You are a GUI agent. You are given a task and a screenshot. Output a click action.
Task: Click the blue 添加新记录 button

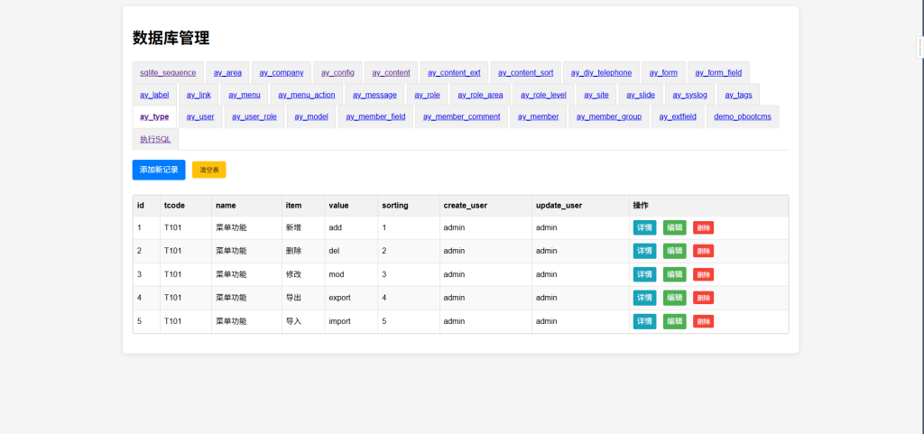pyautogui.click(x=159, y=170)
